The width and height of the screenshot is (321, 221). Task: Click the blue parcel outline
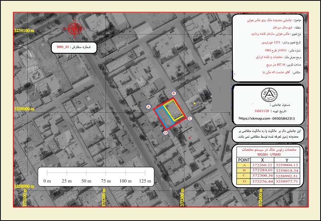[164, 117]
